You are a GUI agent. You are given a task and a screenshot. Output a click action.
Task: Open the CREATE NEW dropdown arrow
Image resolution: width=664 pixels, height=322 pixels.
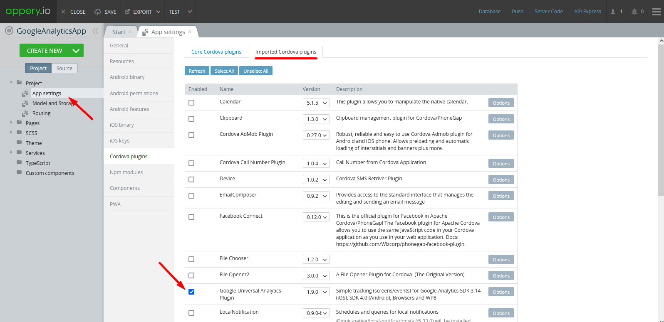pos(76,51)
